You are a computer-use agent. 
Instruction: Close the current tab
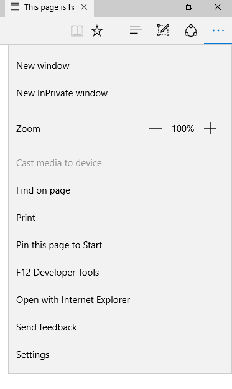84,7
